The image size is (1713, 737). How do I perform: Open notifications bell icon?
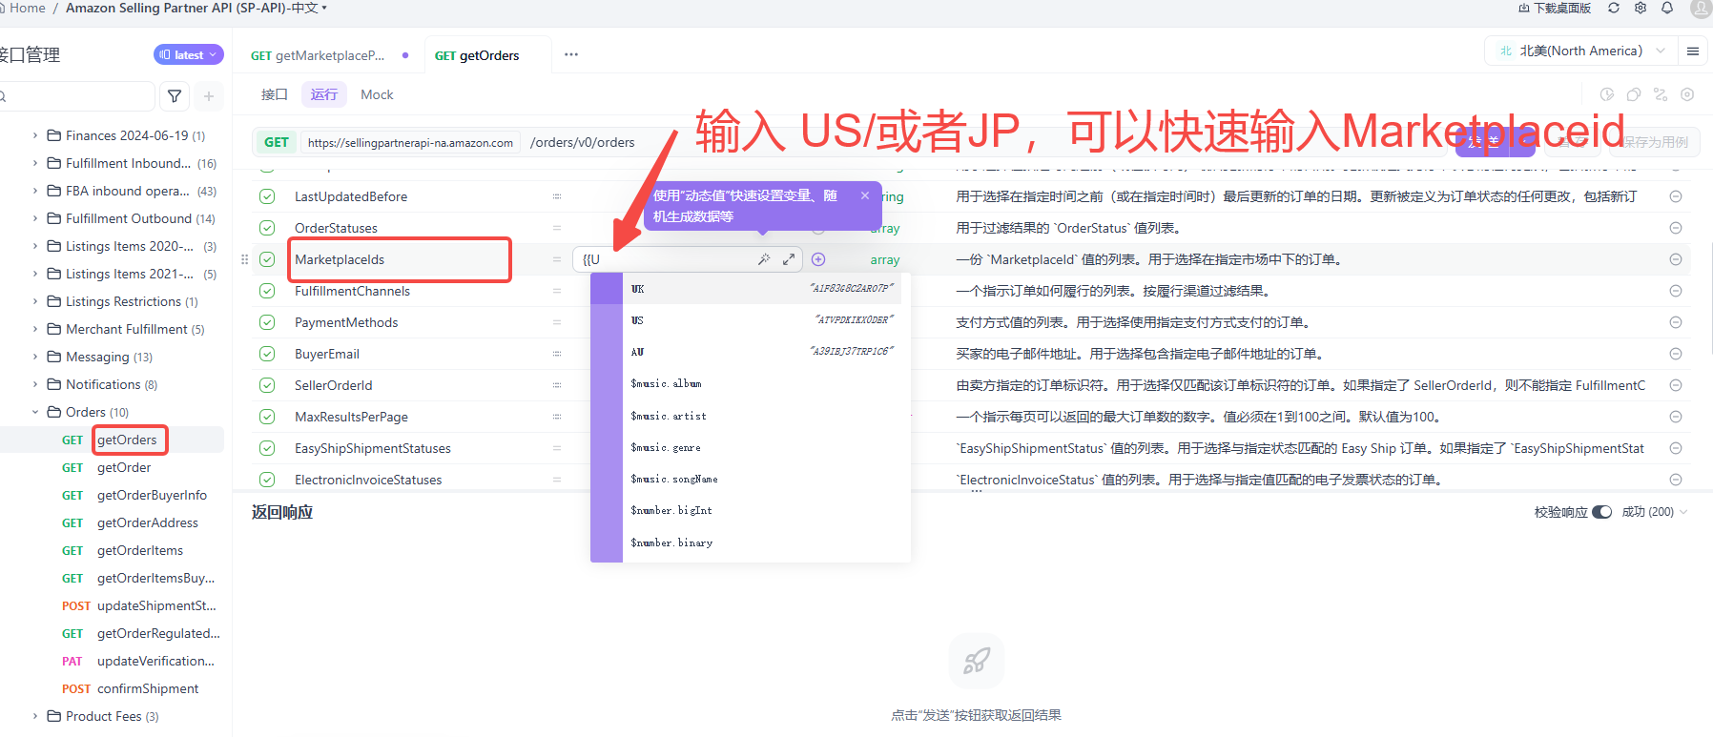click(1667, 8)
